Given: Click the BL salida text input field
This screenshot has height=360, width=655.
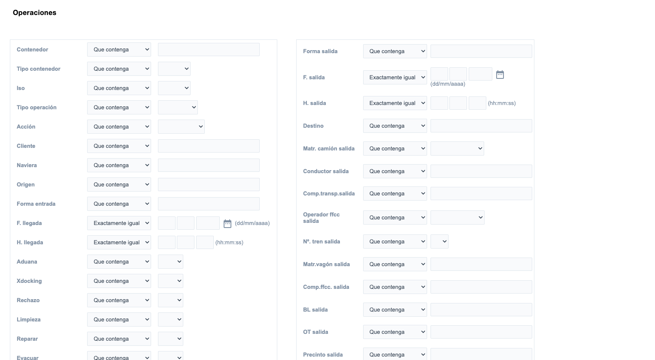Looking at the screenshot, I should (x=481, y=310).
